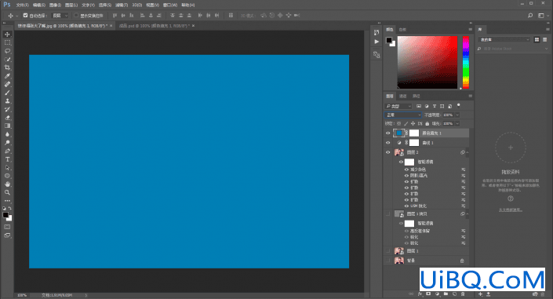Toggle visibility of 图层 2
The image size is (553, 299).
click(388, 152)
